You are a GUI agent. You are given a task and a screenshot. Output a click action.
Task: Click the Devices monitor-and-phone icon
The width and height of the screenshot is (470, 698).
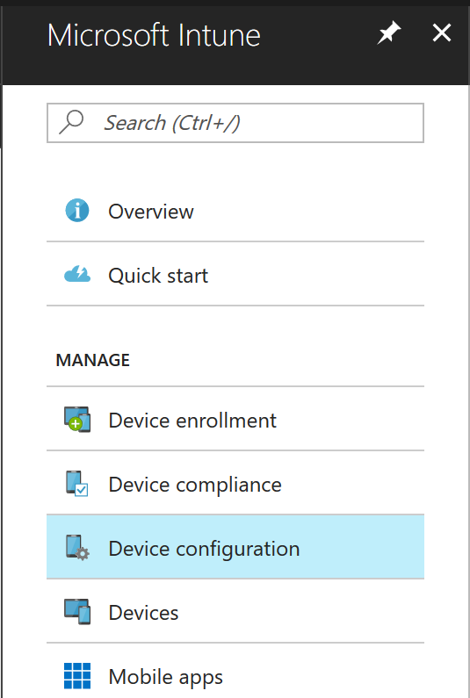pos(77,612)
